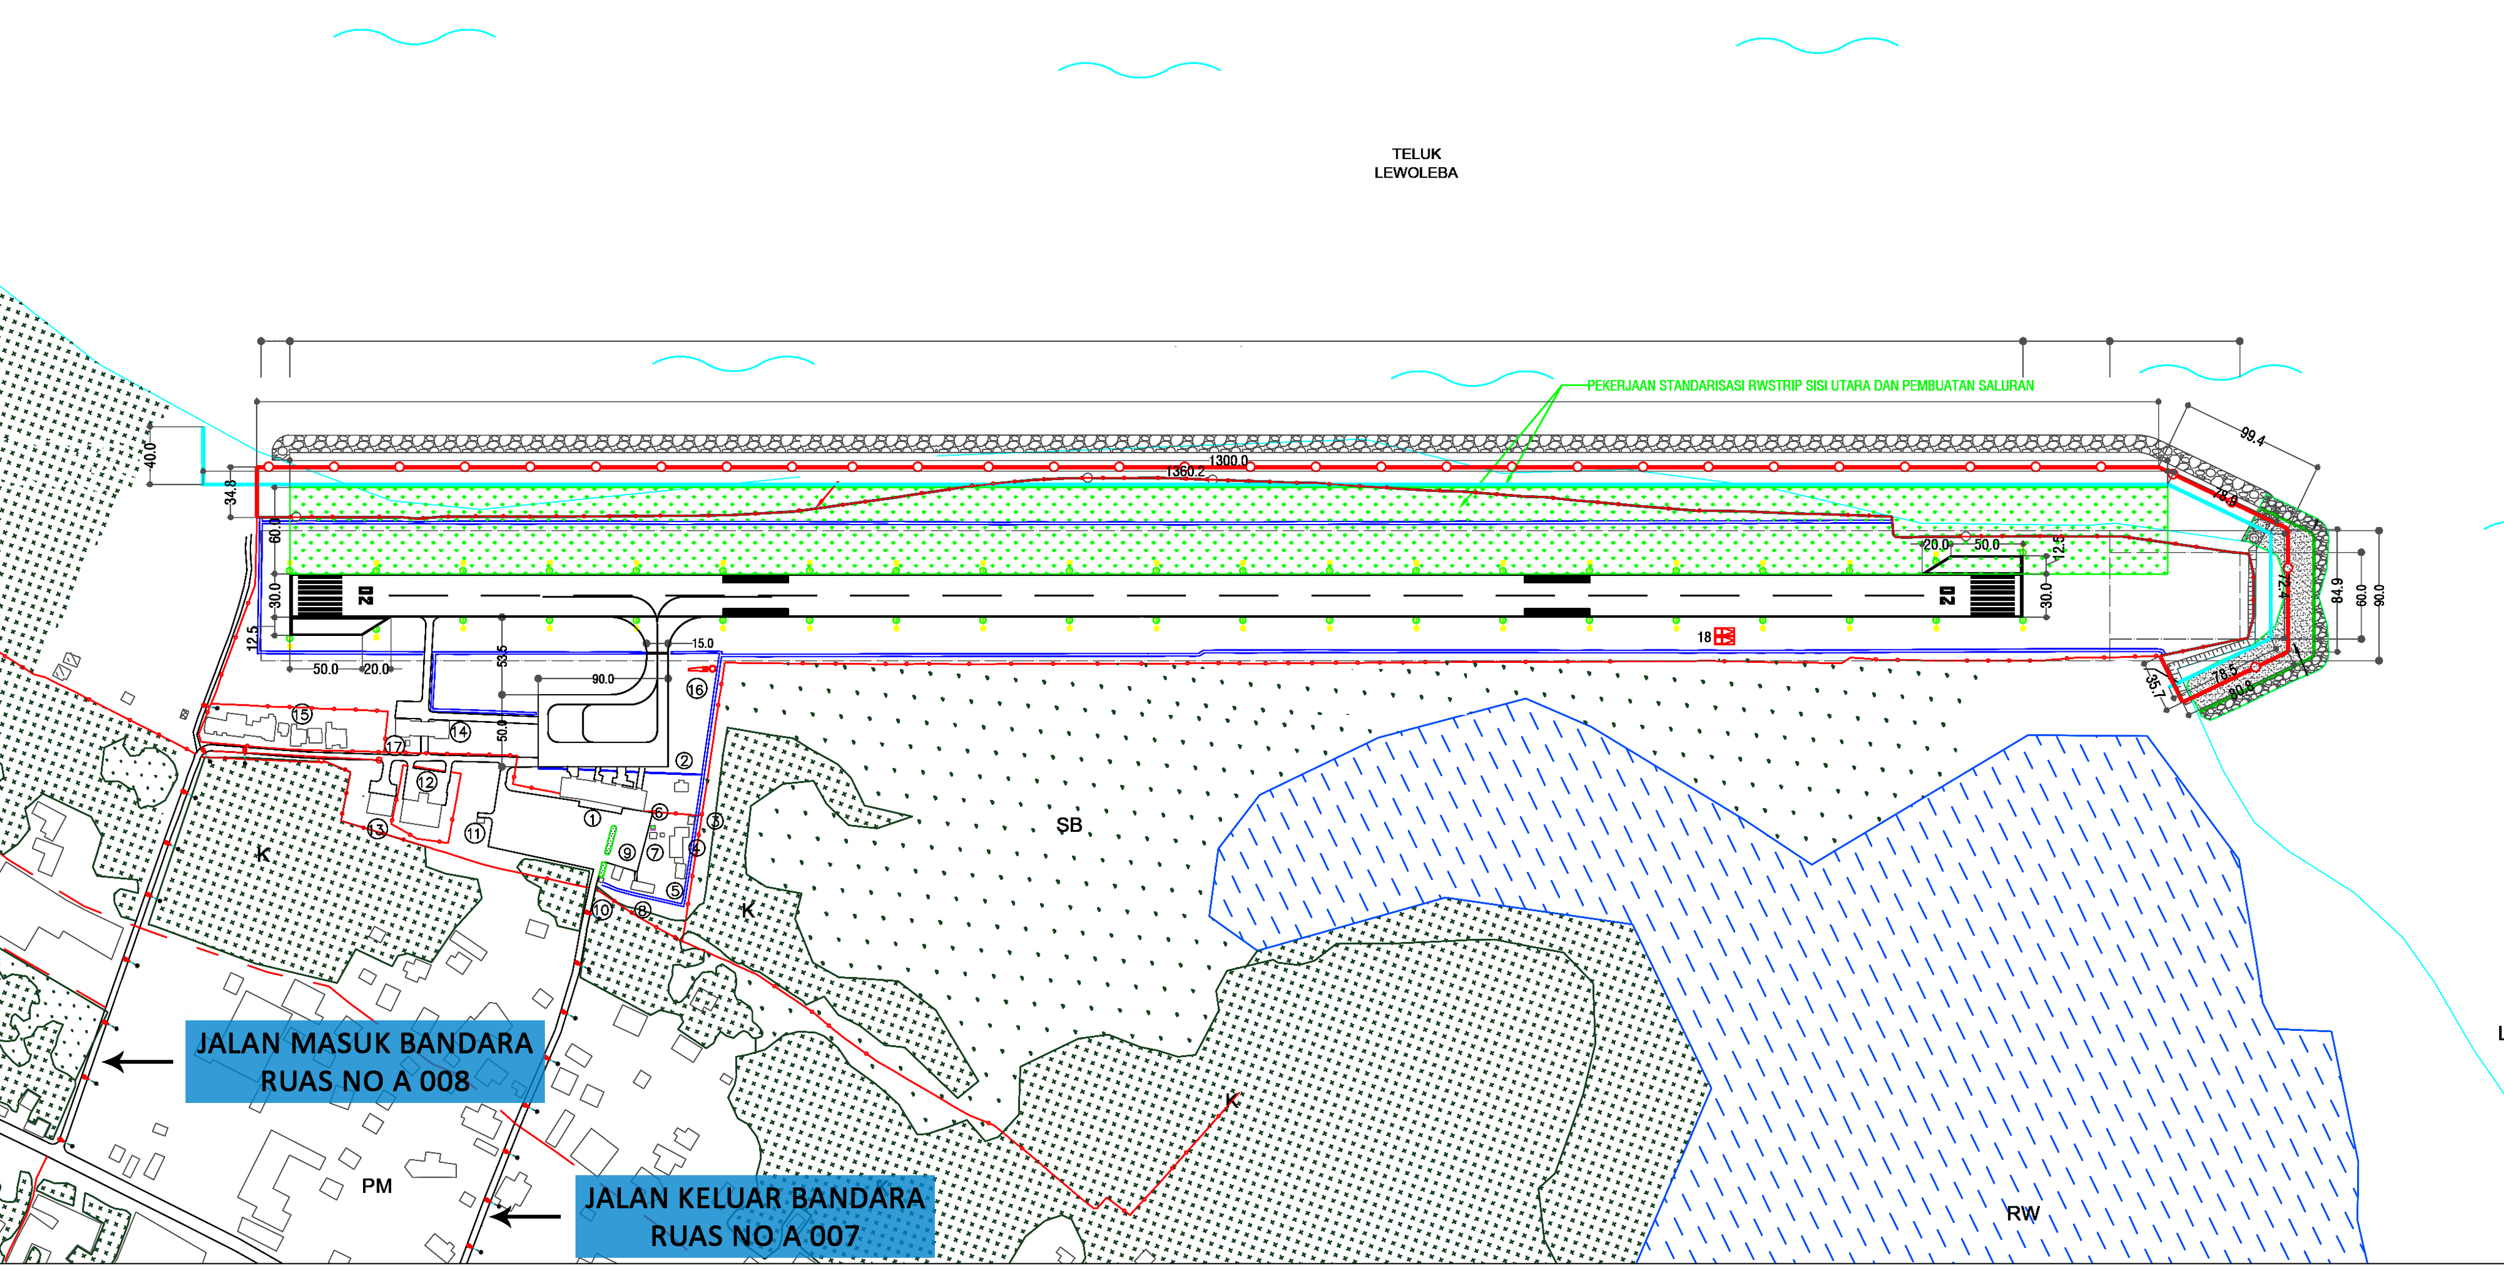Screen dimensions: 2504x1267
Task: Click the green PEKERJAAN STANDARISASI RWSTRIP annotation text
Action: tap(1810, 386)
